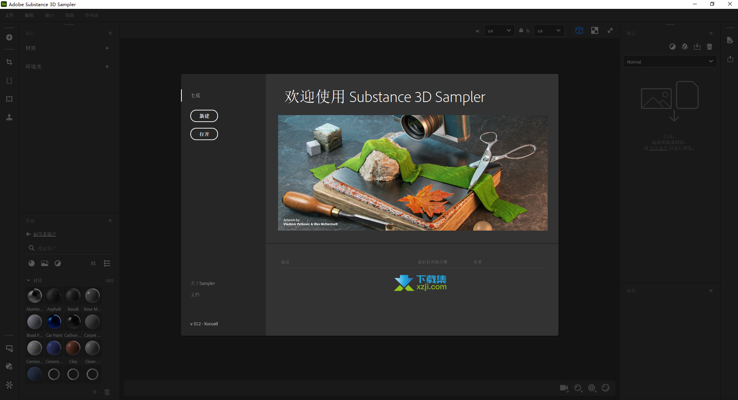Click the 新建 (New) button
Viewport: 738px width, 400px height.
point(204,116)
